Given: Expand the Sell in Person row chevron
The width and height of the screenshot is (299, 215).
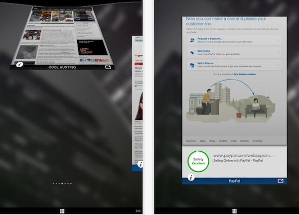Looking at the screenshot, I should [x=279, y=65].
